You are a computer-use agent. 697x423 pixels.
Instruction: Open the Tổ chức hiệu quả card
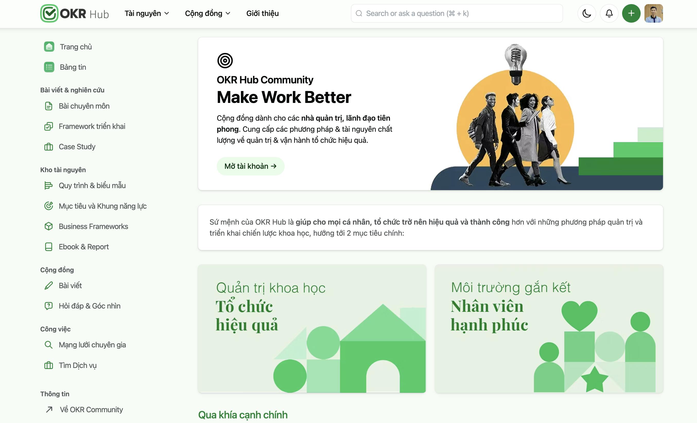click(x=312, y=328)
